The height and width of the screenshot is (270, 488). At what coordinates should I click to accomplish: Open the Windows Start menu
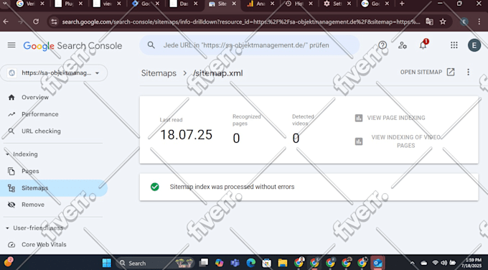tap(107, 263)
